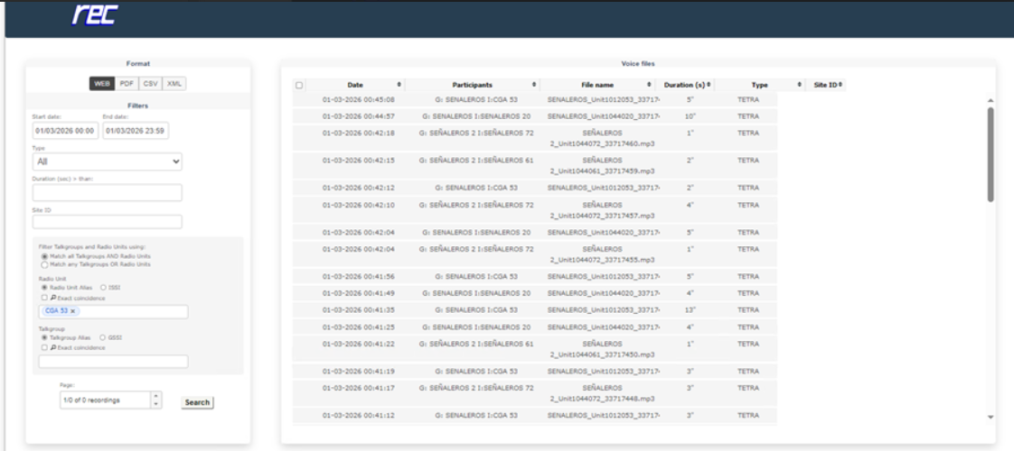Click row dated 01-03-2026 00:41:12
The height and width of the screenshot is (451, 1014).
535,416
